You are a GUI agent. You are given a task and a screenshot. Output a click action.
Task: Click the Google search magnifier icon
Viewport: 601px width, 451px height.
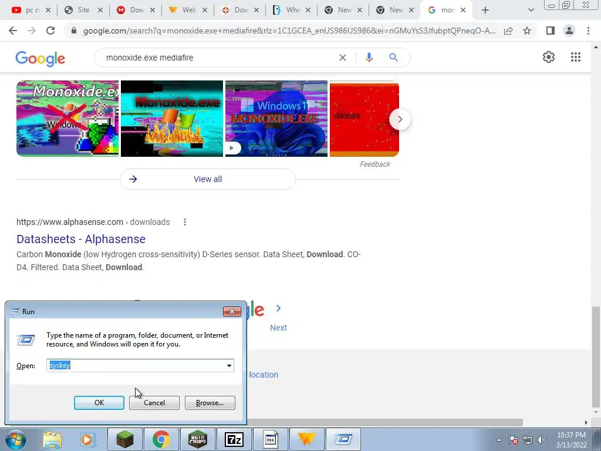click(393, 58)
